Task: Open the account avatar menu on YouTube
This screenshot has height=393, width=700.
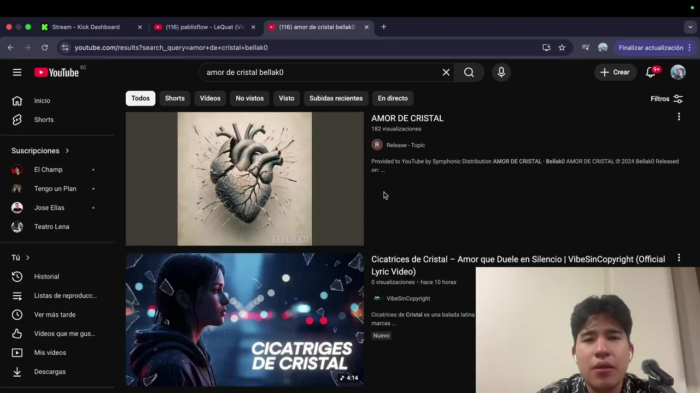Action: coord(678,72)
